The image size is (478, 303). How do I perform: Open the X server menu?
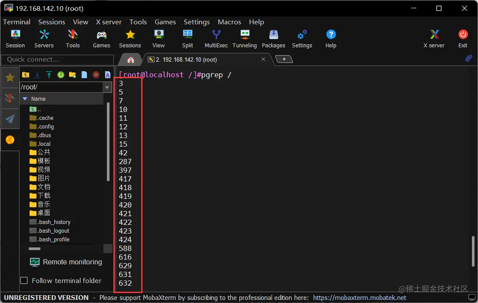click(x=109, y=22)
